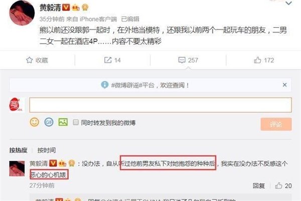Like the comment with 20 thumbs-up
This screenshot has width=301, height=201.
pos(278,185)
